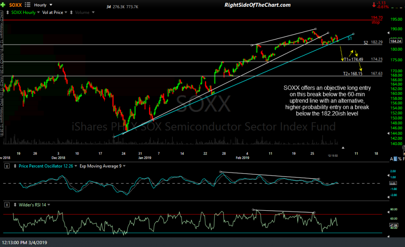Click the resize arrows beside SOXX Hourly
This screenshot has width=405, height=247.
coord(7,12)
